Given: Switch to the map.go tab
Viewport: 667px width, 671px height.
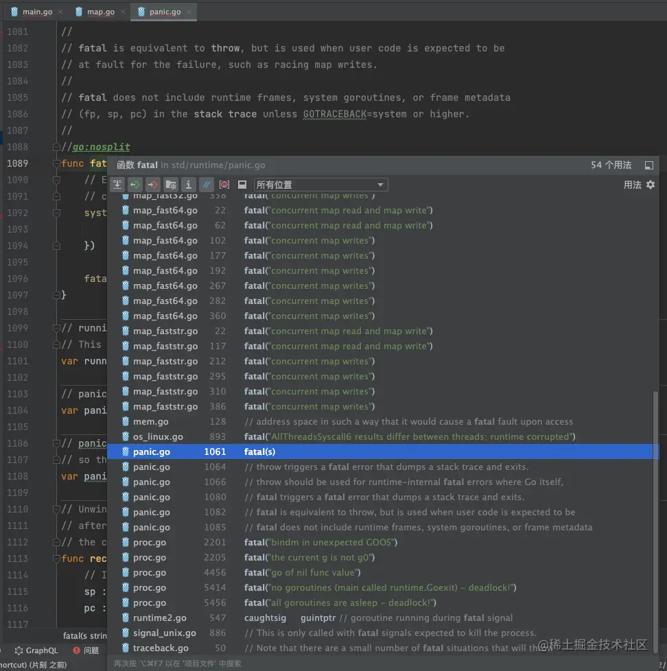Looking at the screenshot, I should (101, 12).
